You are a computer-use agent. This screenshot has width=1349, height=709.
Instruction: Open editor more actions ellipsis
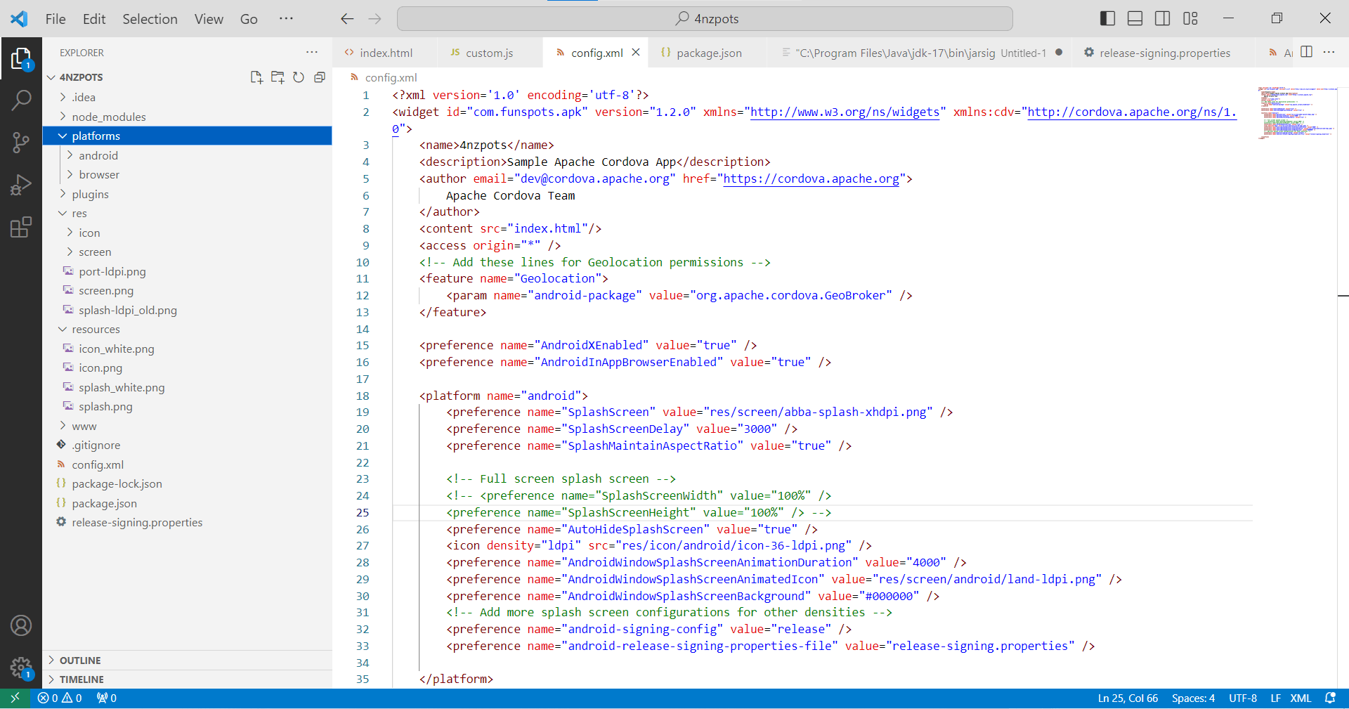click(x=1329, y=52)
